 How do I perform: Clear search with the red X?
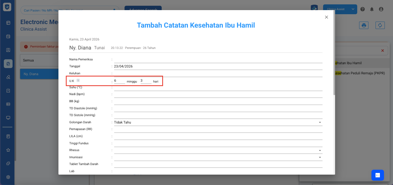pyautogui.click(x=382, y=51)
